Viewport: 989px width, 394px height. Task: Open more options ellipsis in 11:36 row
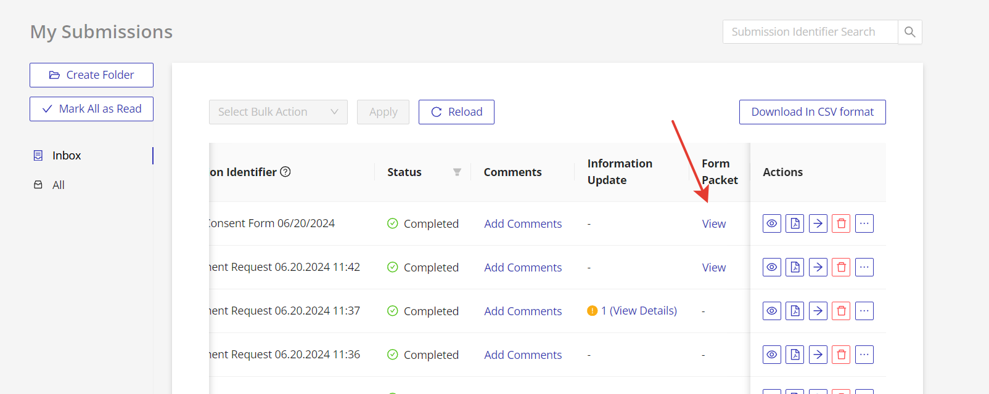864,355
